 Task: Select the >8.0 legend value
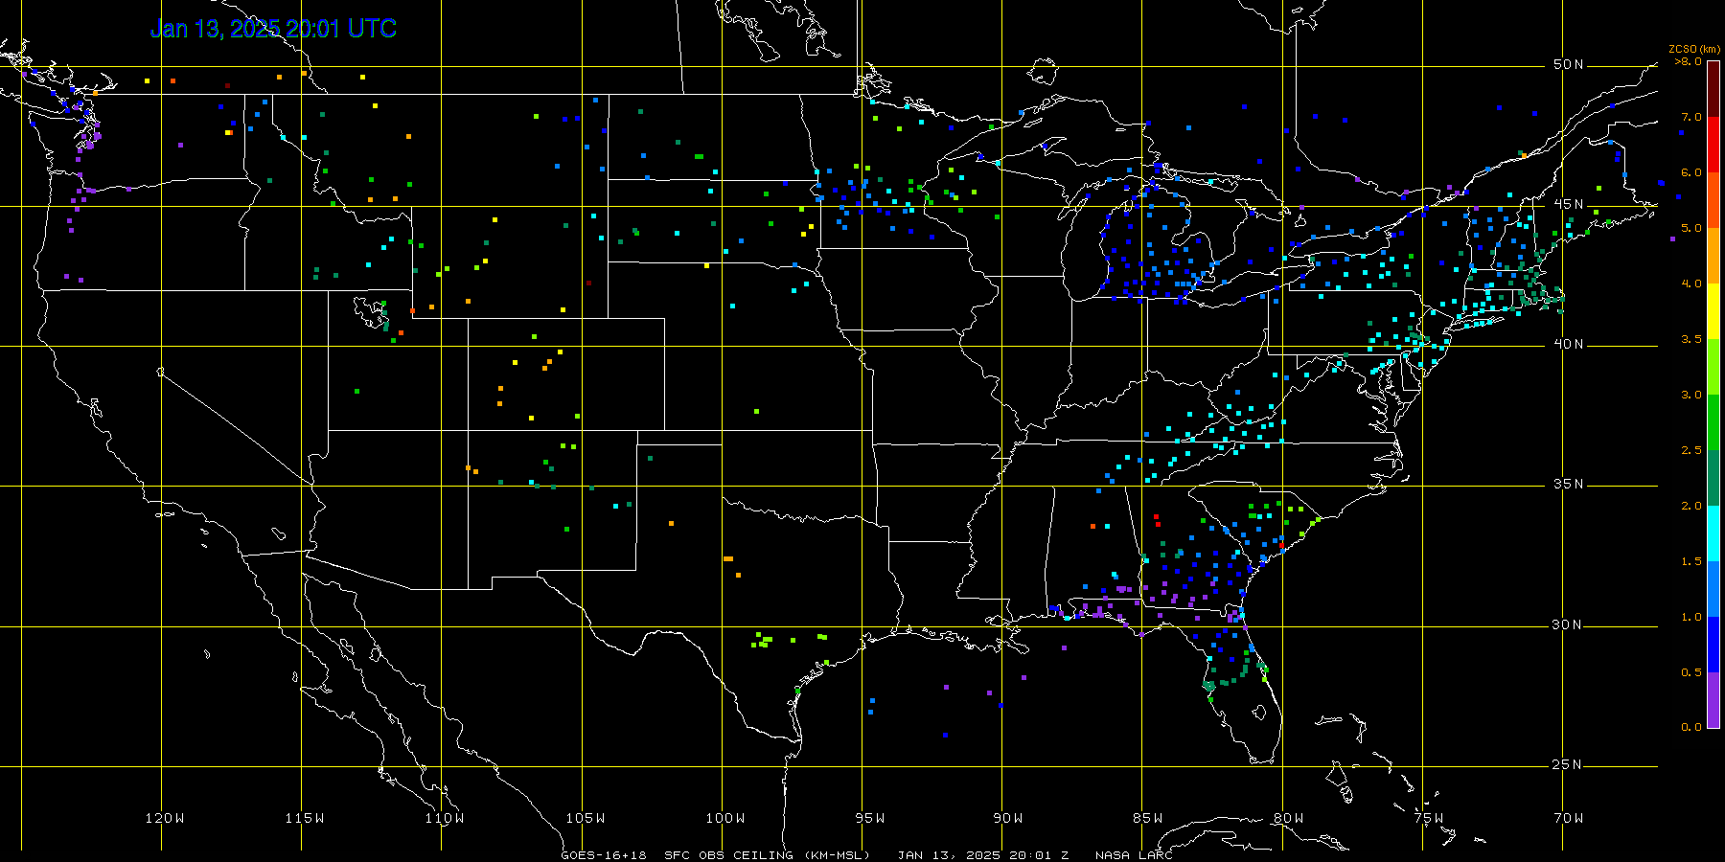(x=1689, y=61)
